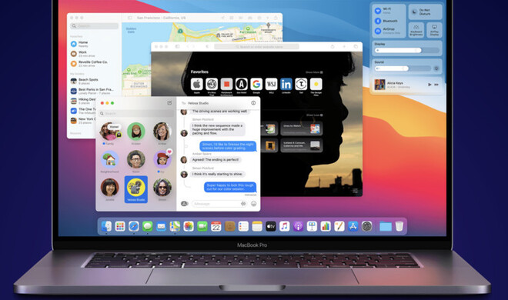Open sound output options beside Sound slider
The image size is (508, 300).
436,68
